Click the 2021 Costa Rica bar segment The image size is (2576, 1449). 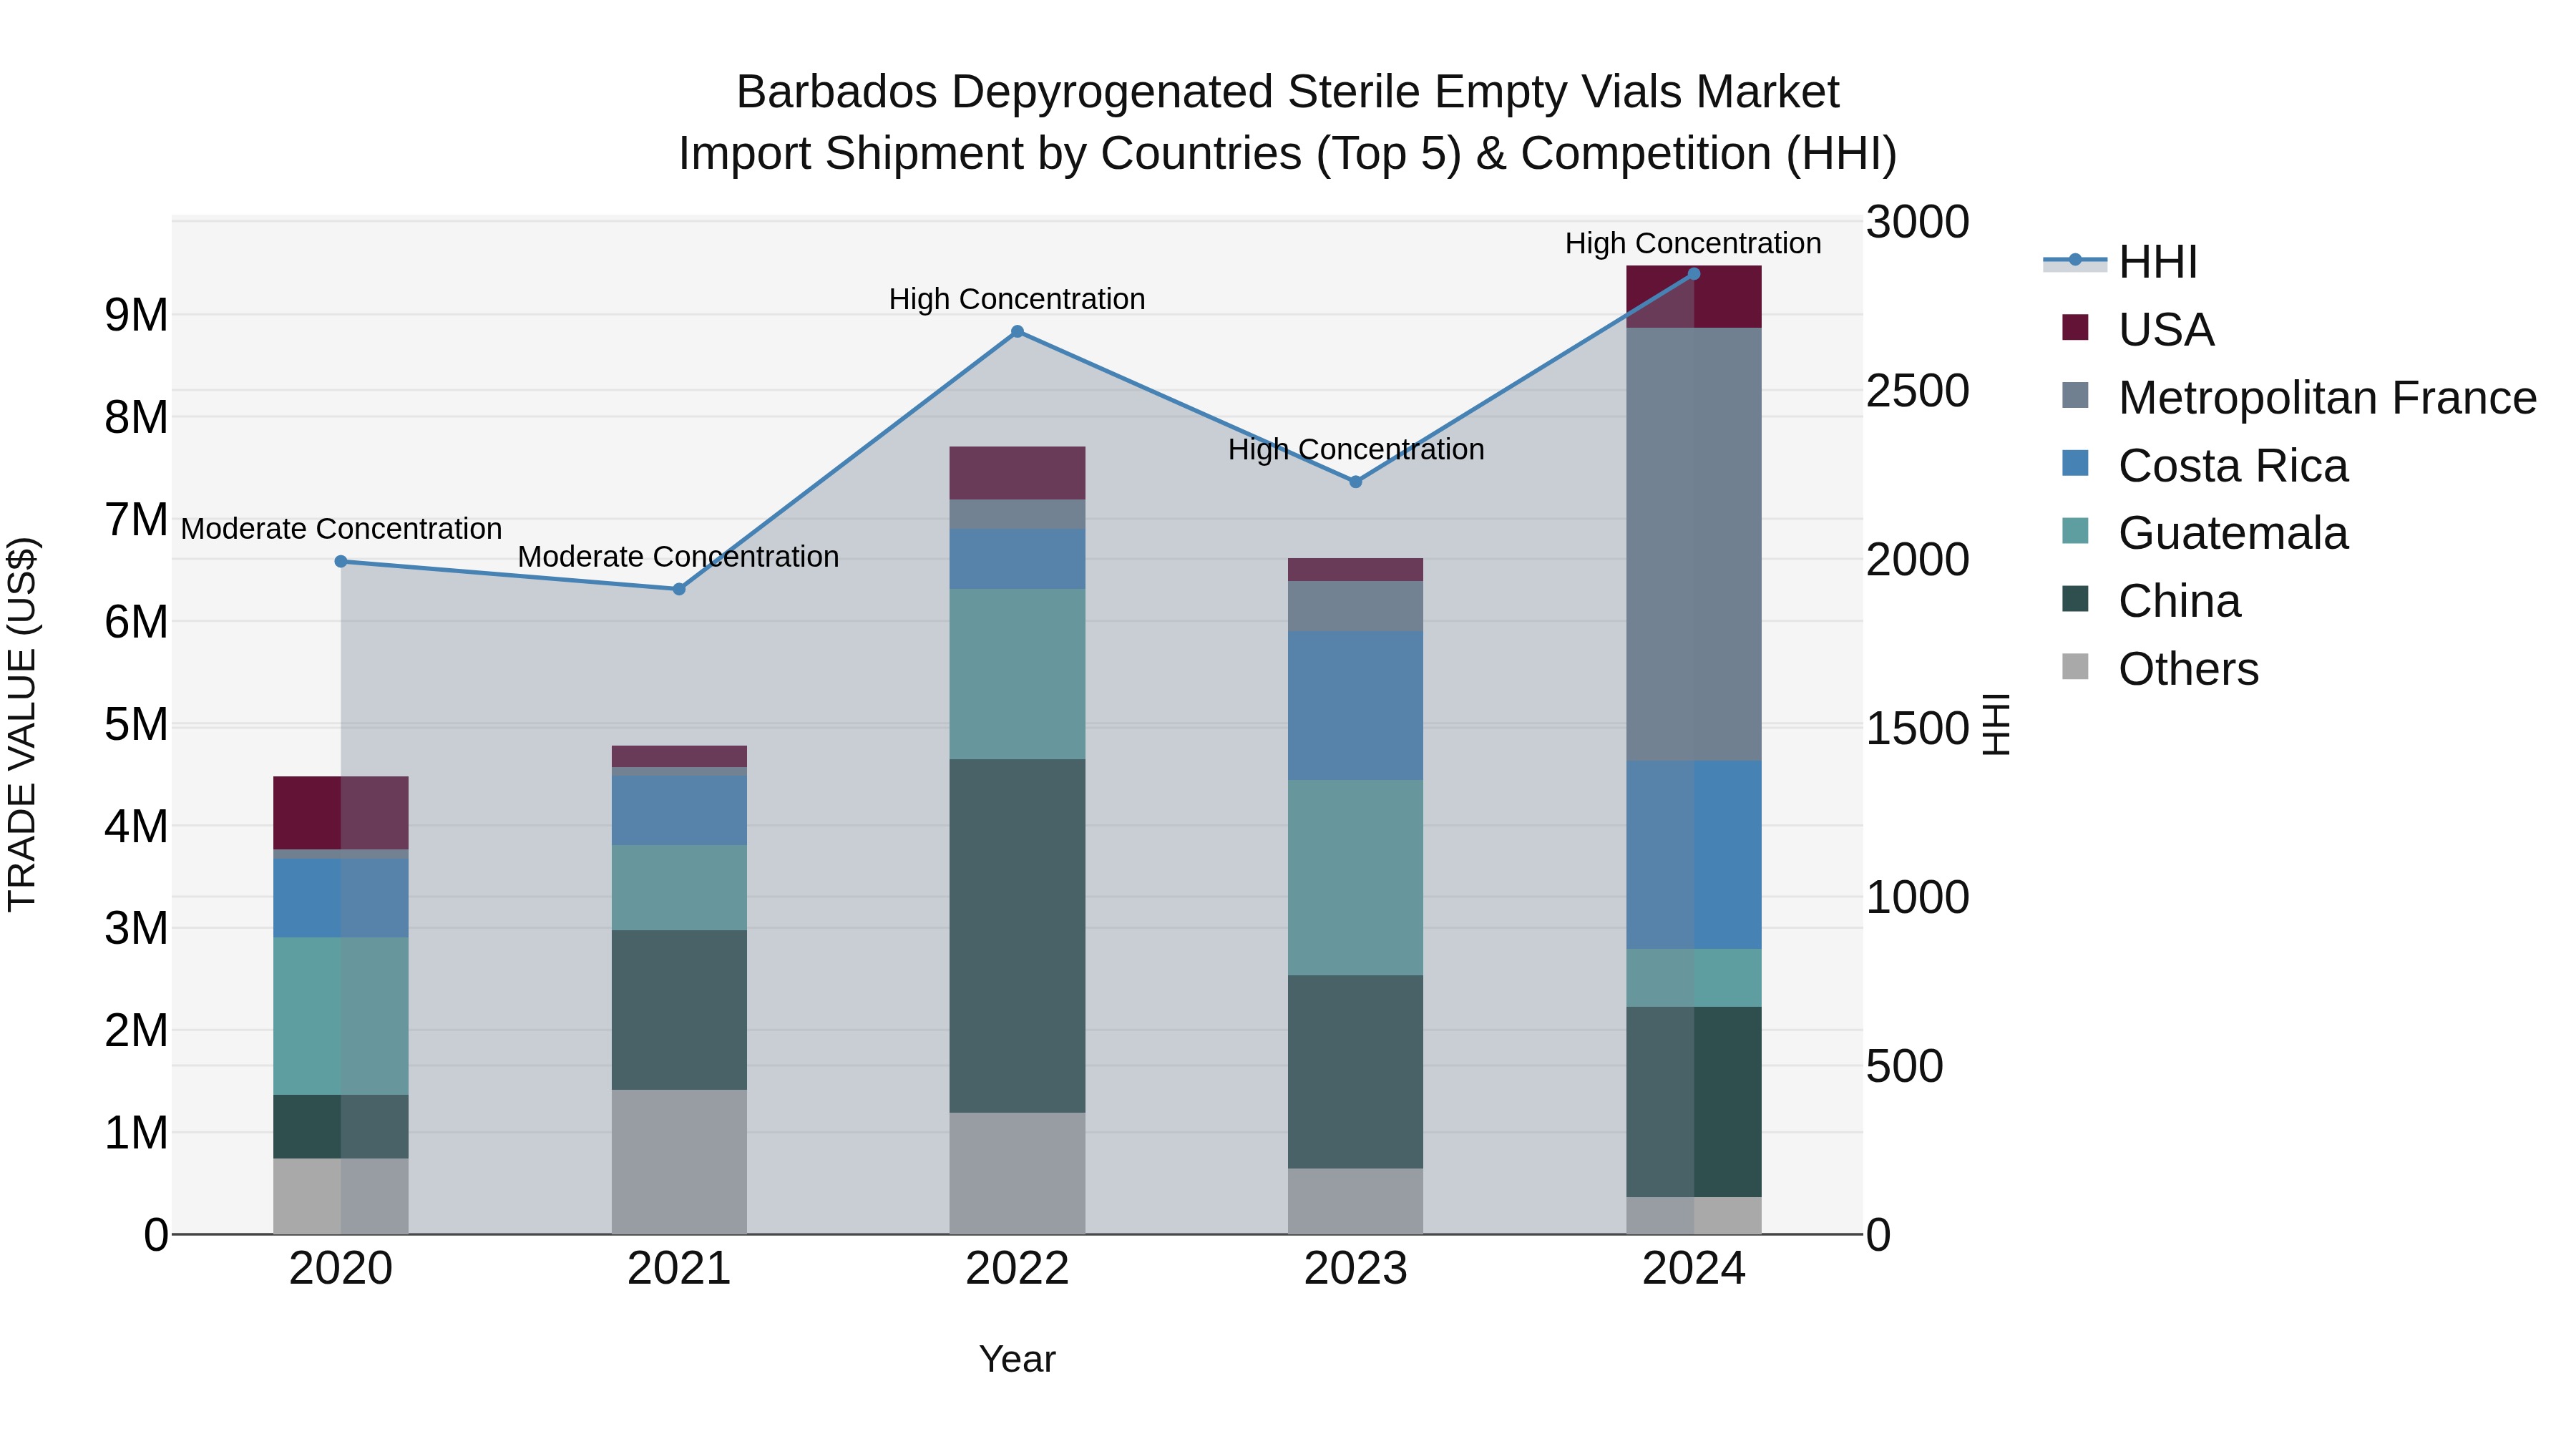[679, 810]
